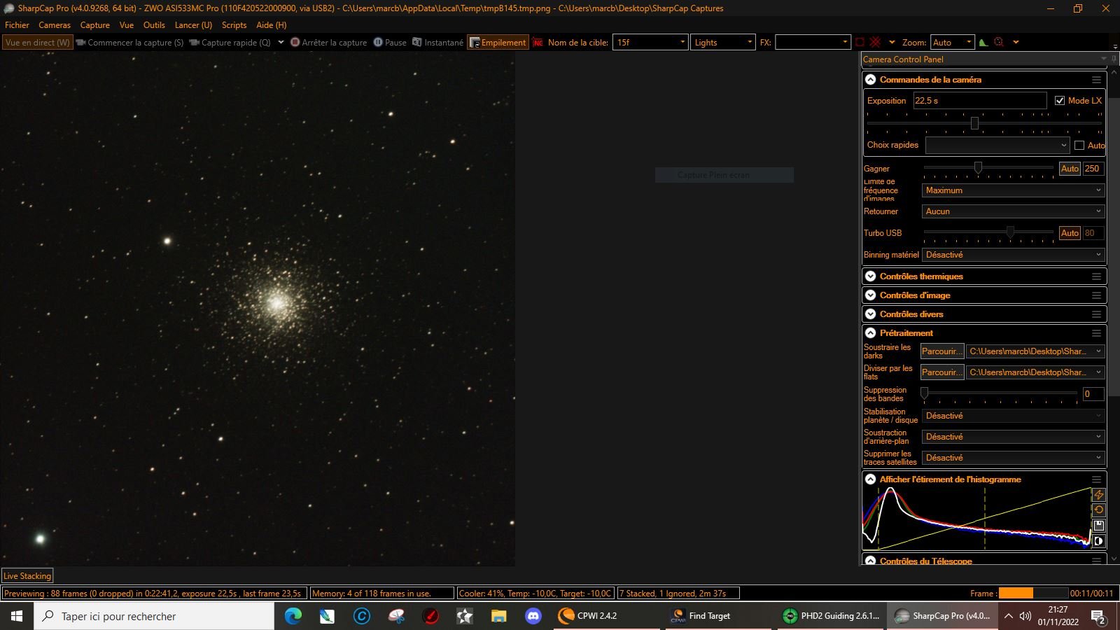Open the Stabilisation planète / disque dropdown
1120x630 pixels.
click(1013, 416)
